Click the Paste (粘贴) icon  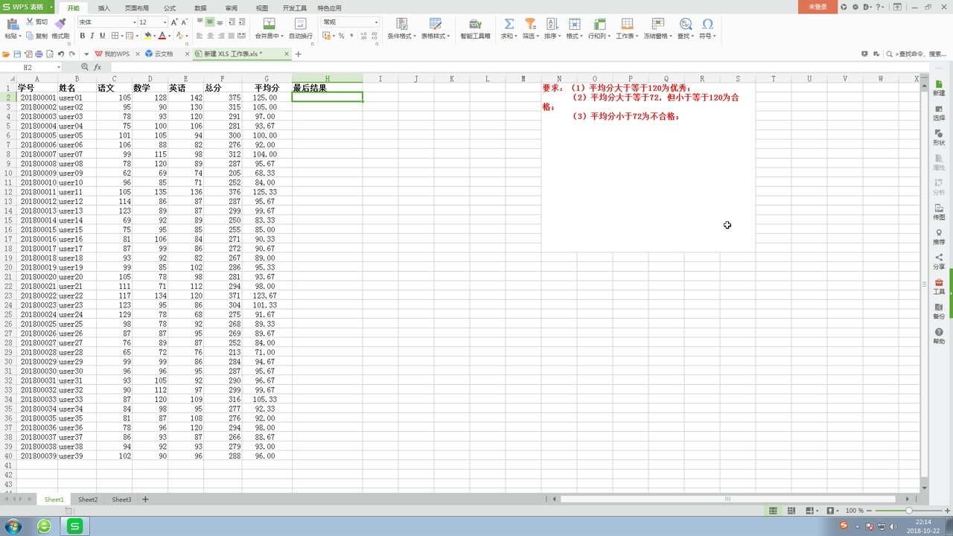point(12,24)
